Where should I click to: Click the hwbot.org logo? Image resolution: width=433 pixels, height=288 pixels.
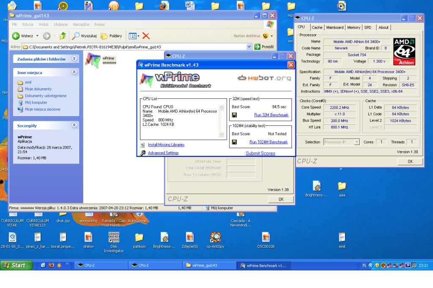point(264,78)
